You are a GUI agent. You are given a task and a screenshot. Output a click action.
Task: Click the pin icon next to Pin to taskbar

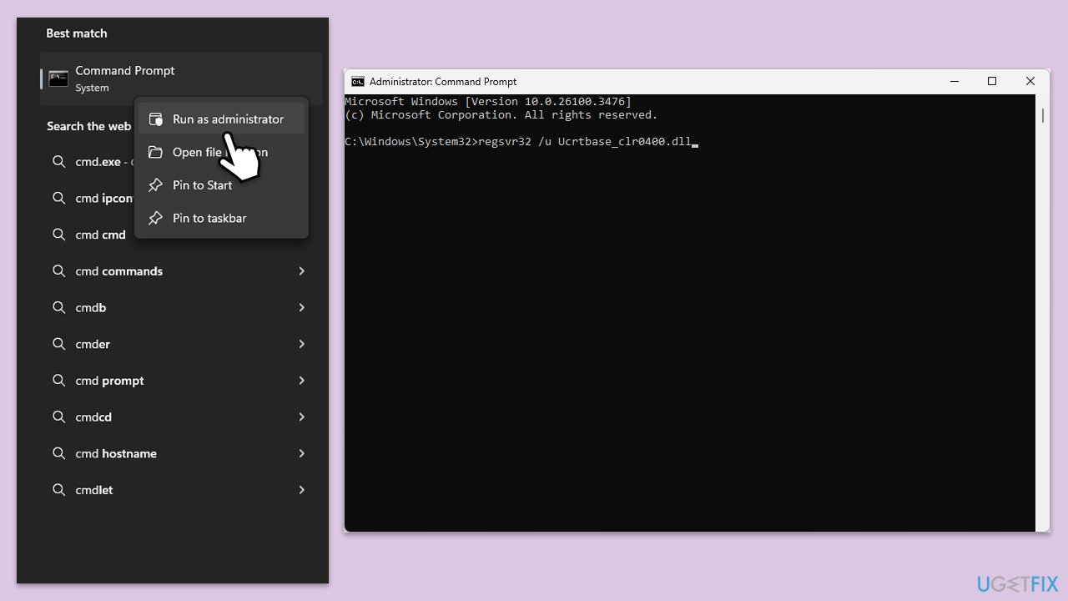point(155,218)
